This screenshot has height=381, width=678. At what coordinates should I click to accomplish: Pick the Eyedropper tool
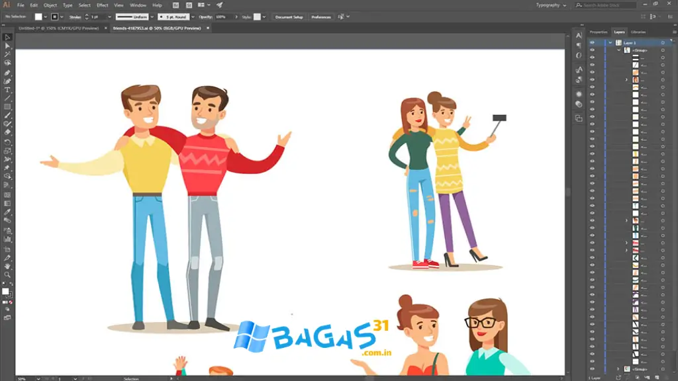tap(7, 212)
